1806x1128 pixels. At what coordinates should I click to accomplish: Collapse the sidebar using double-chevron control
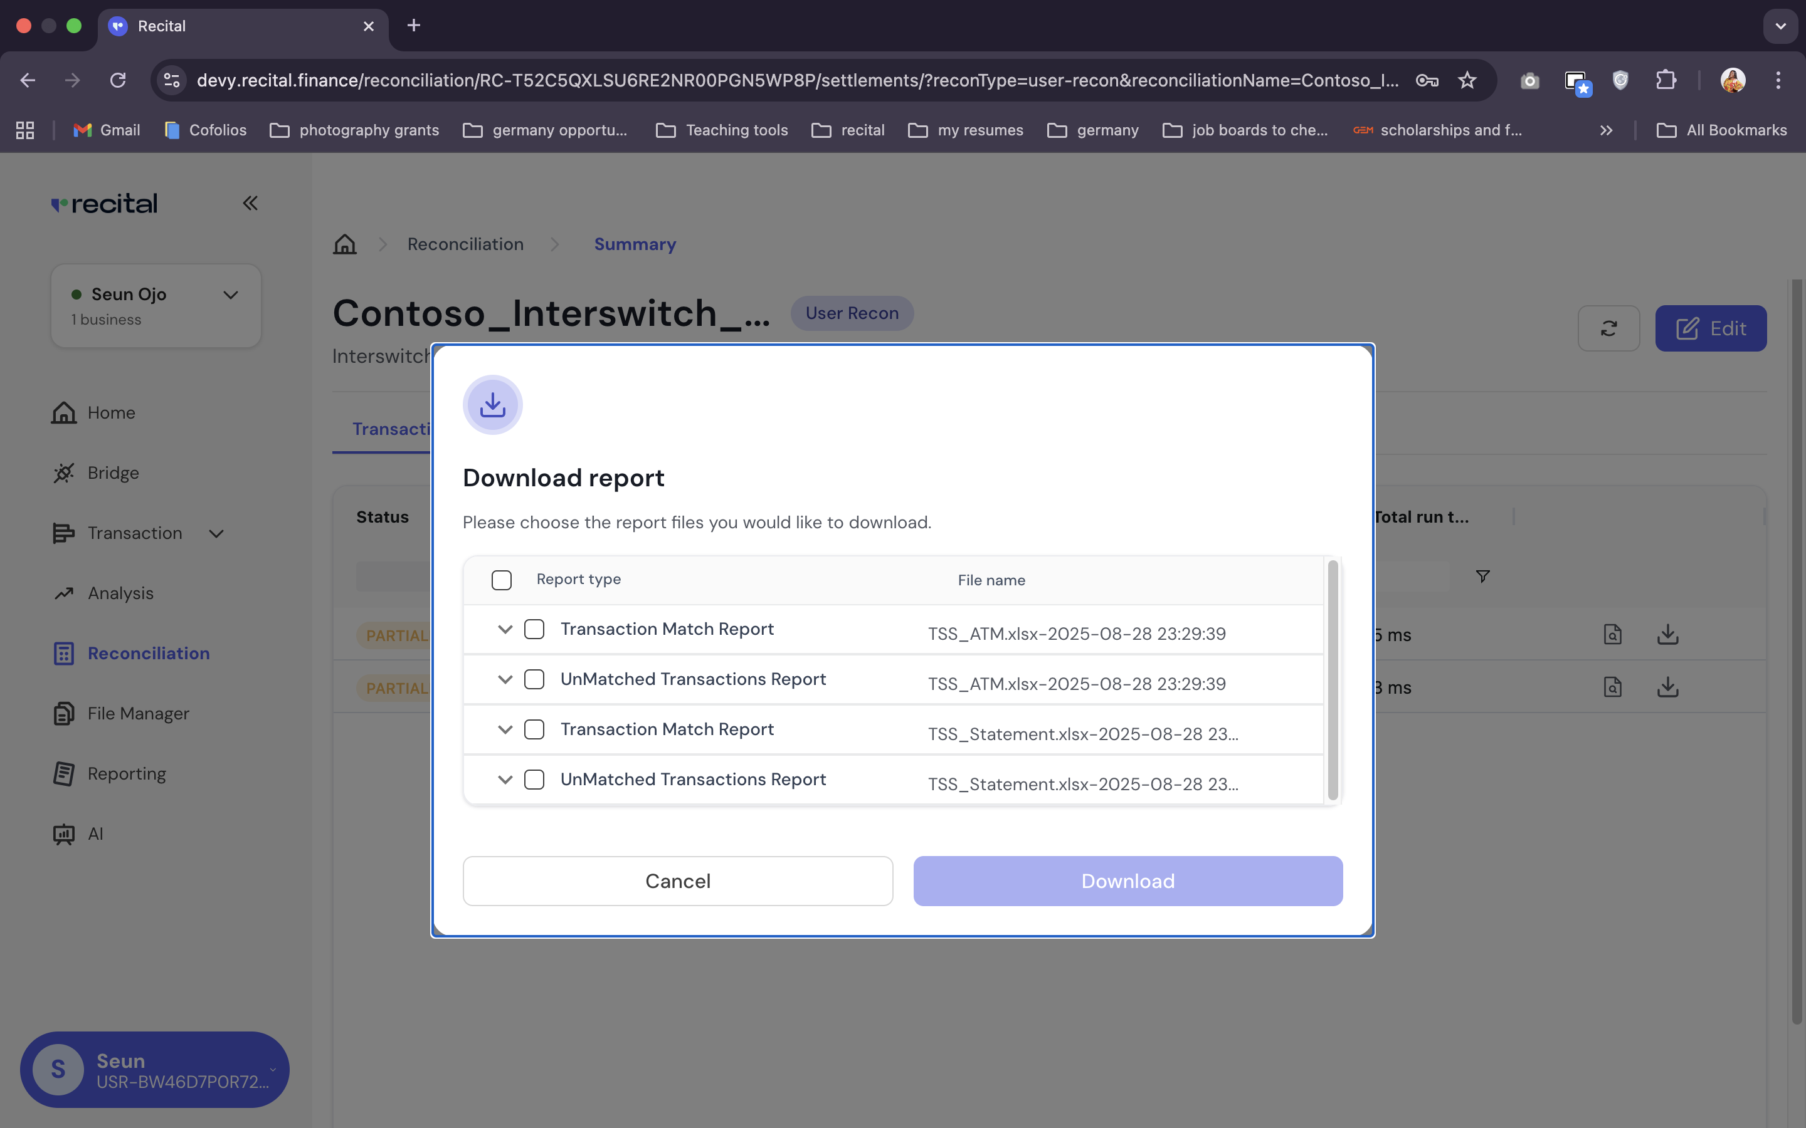250,203
